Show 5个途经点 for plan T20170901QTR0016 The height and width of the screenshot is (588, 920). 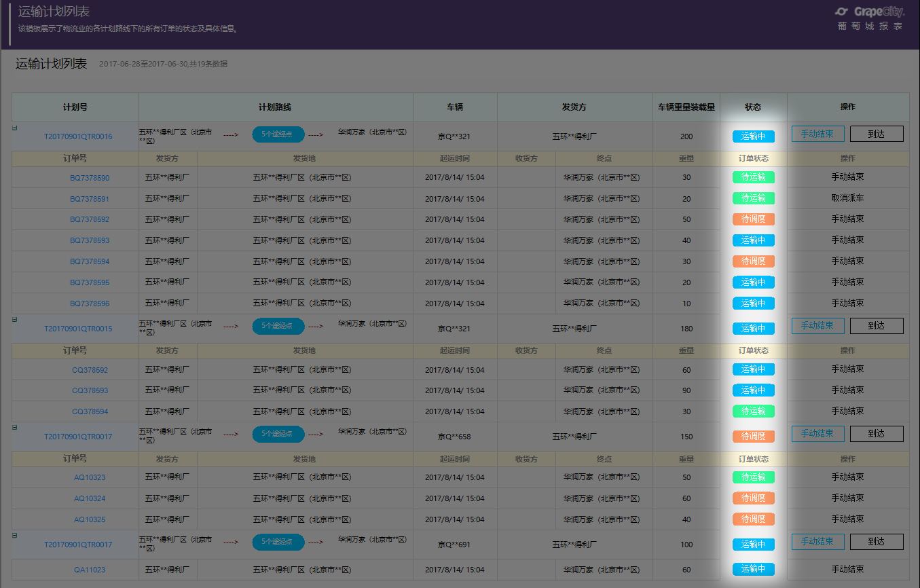point(278,134)
